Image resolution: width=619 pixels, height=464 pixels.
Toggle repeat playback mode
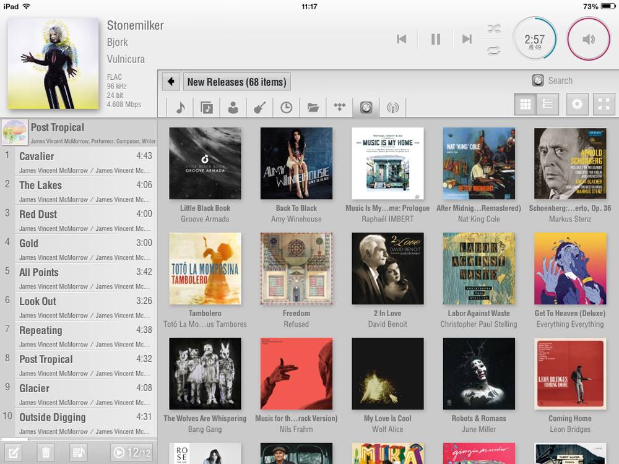point(494,51)
